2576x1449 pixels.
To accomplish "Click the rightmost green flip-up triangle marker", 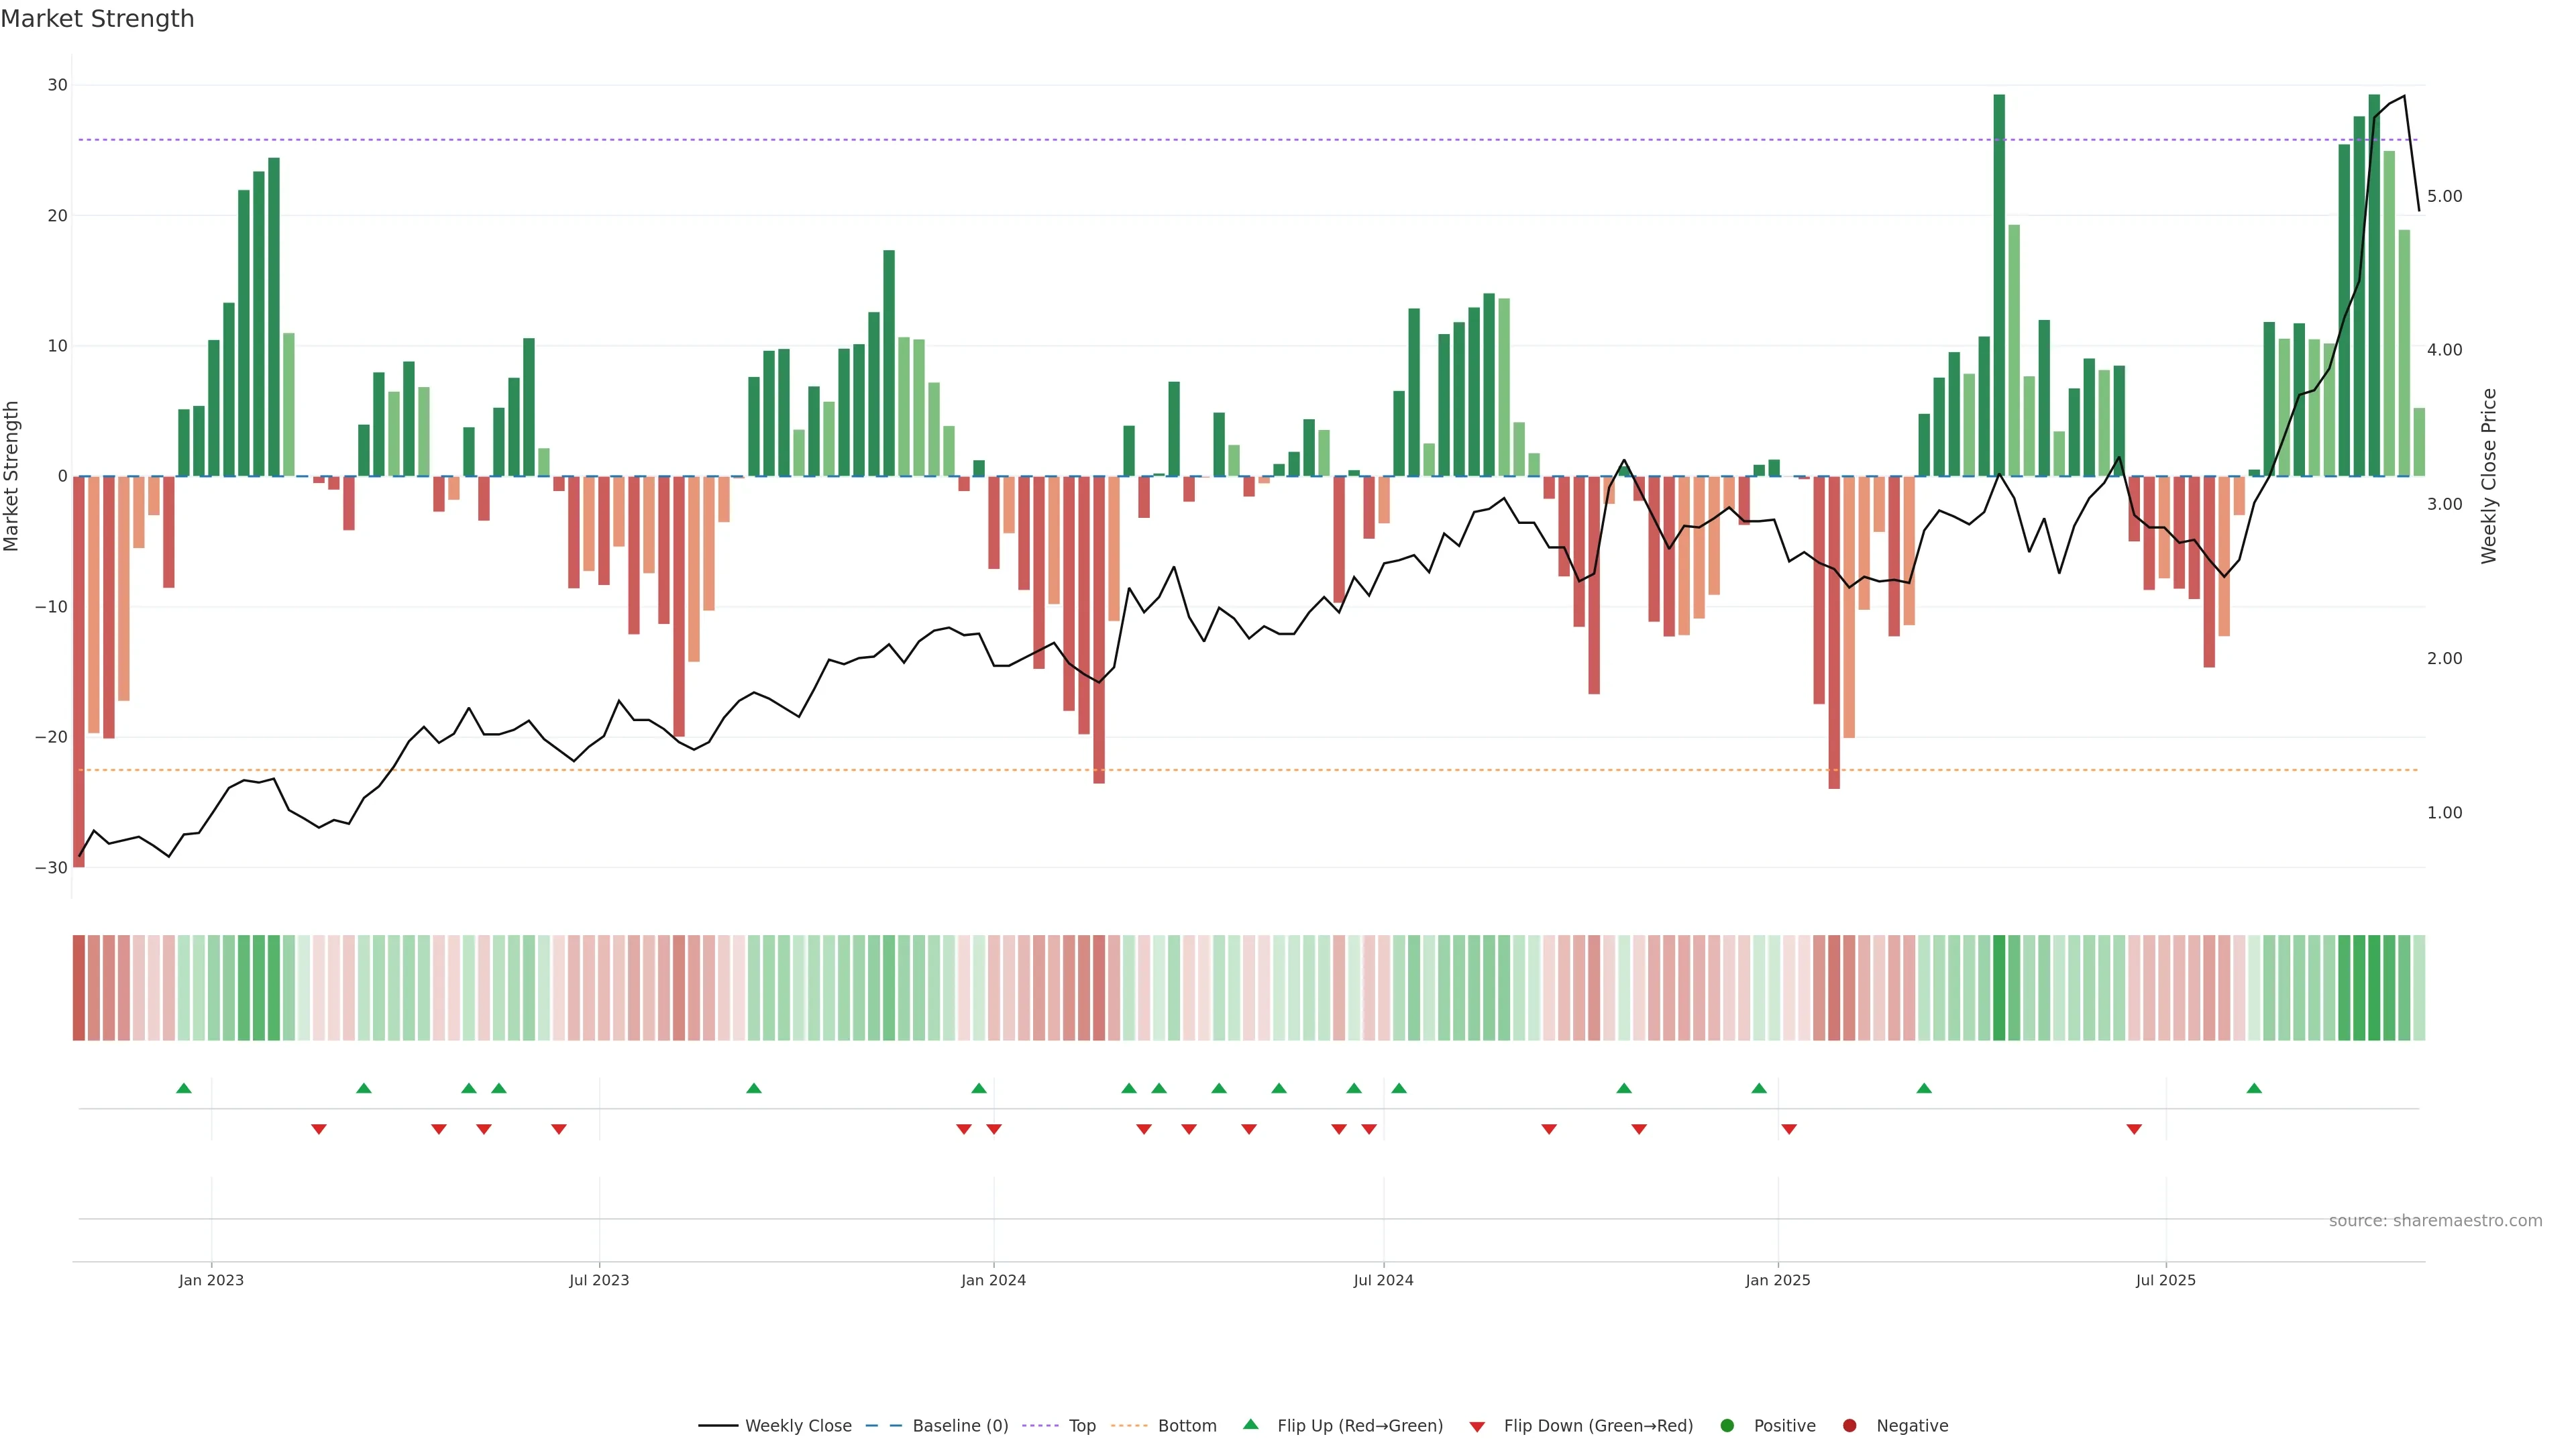I will coord(2254,1088).
